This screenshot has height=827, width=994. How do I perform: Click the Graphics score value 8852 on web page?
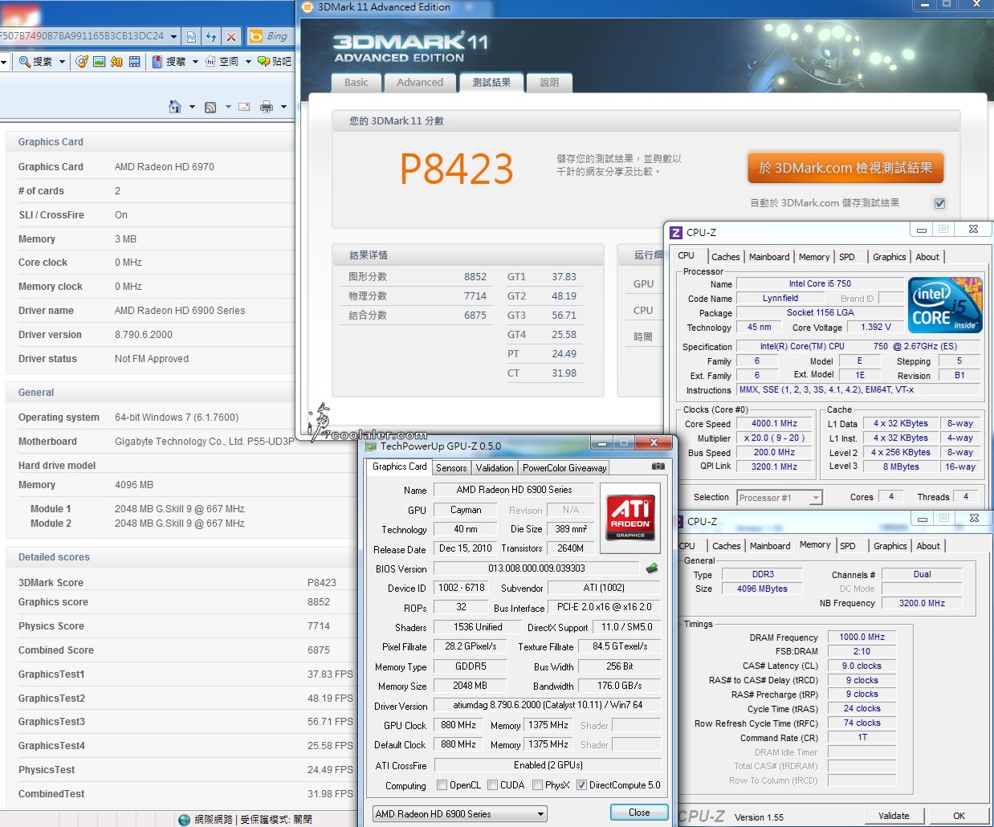(319, 602)
